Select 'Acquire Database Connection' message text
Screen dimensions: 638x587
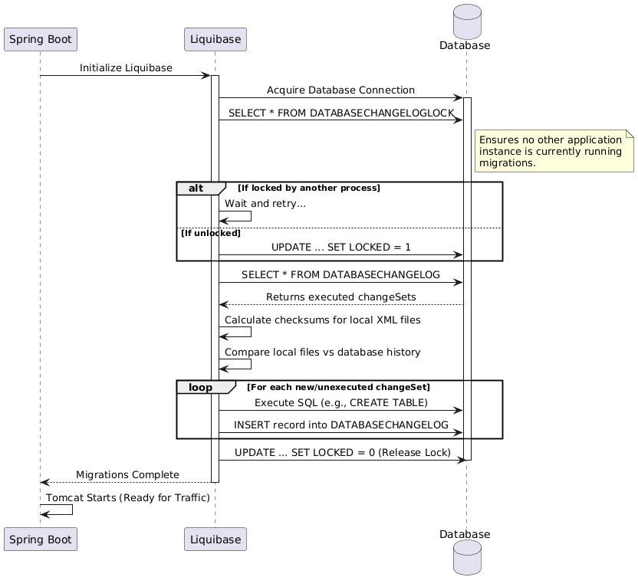pos(340,90)
